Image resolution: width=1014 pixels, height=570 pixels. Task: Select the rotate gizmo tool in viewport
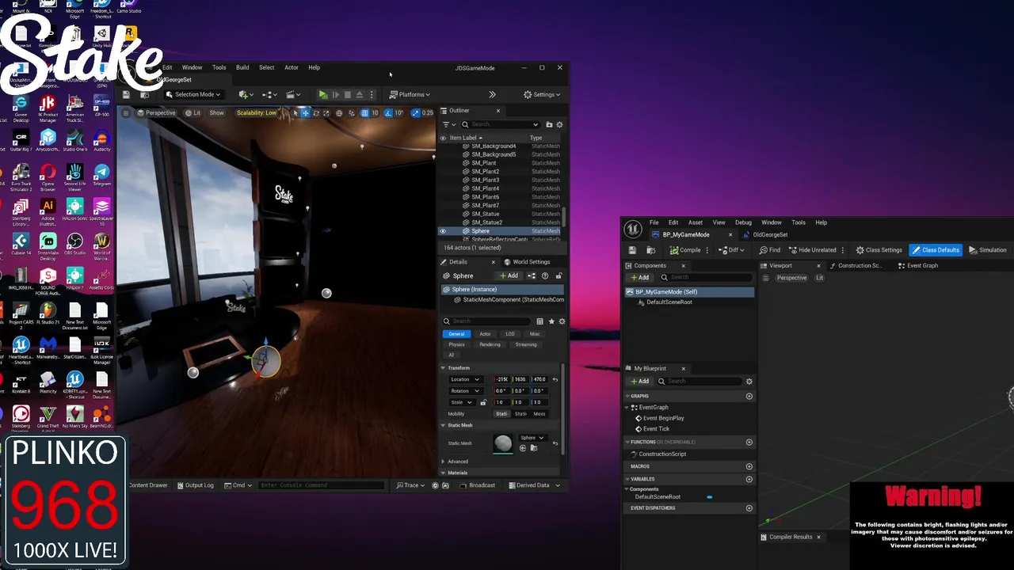[316, 112]
